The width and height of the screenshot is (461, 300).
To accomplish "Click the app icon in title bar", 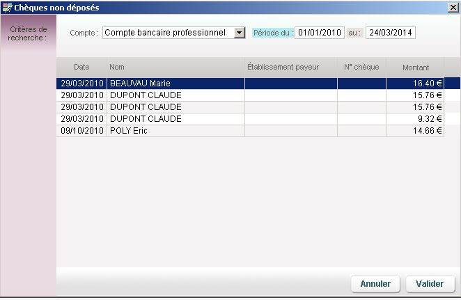I will point(7,8).
